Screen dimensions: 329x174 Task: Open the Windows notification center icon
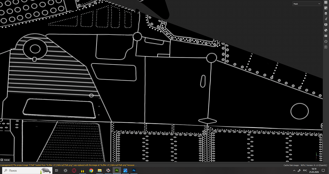(x=323, y=170)
